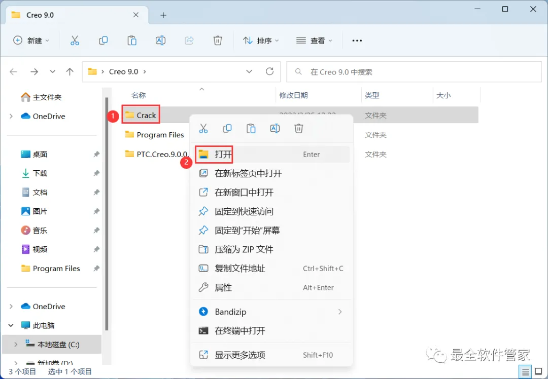Screen dimensions: 548x379
Task: Choose 压缩为 ZIP 文件
Action: click(x=271, y=249)
